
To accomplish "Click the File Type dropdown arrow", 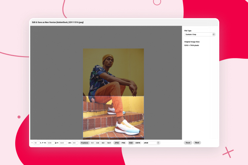I will point(213,34).
